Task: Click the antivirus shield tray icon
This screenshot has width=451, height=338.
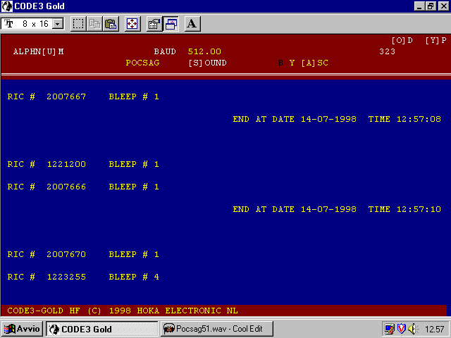Action: tap(401, 329)
